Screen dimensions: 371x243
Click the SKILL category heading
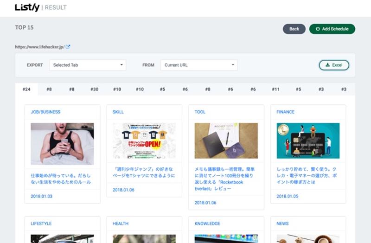pos(118,112)
